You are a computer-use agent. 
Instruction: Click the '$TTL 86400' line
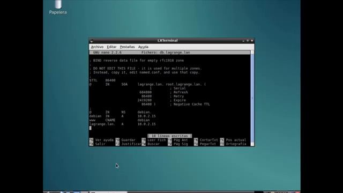pos(102,80)
